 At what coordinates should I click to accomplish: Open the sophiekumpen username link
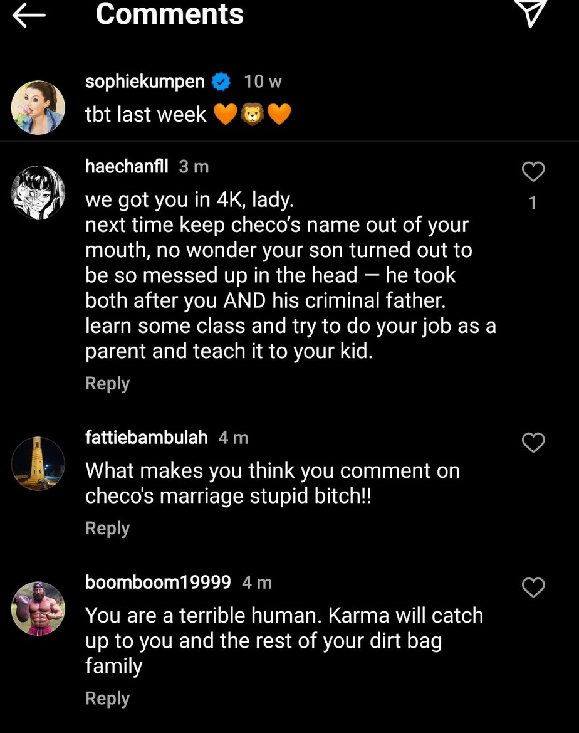tap(145, 82)
